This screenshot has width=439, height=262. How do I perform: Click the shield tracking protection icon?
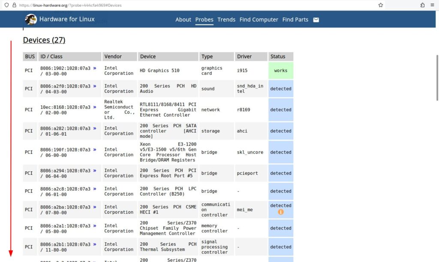point(6,5)
